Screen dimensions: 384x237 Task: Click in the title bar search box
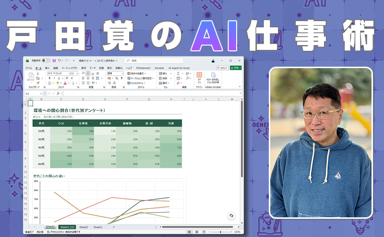click(x=154, y=60)
